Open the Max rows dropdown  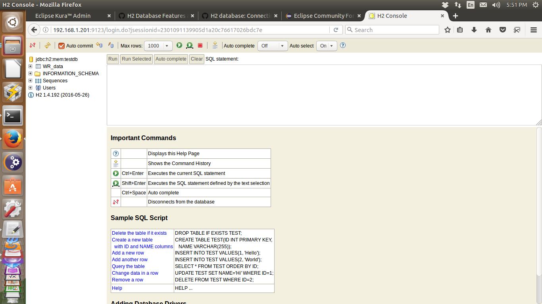pos(158,46)
